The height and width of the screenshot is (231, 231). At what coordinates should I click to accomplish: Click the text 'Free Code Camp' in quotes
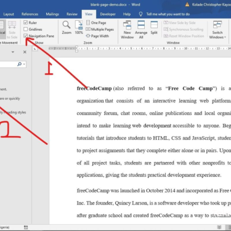coord(190,89)
